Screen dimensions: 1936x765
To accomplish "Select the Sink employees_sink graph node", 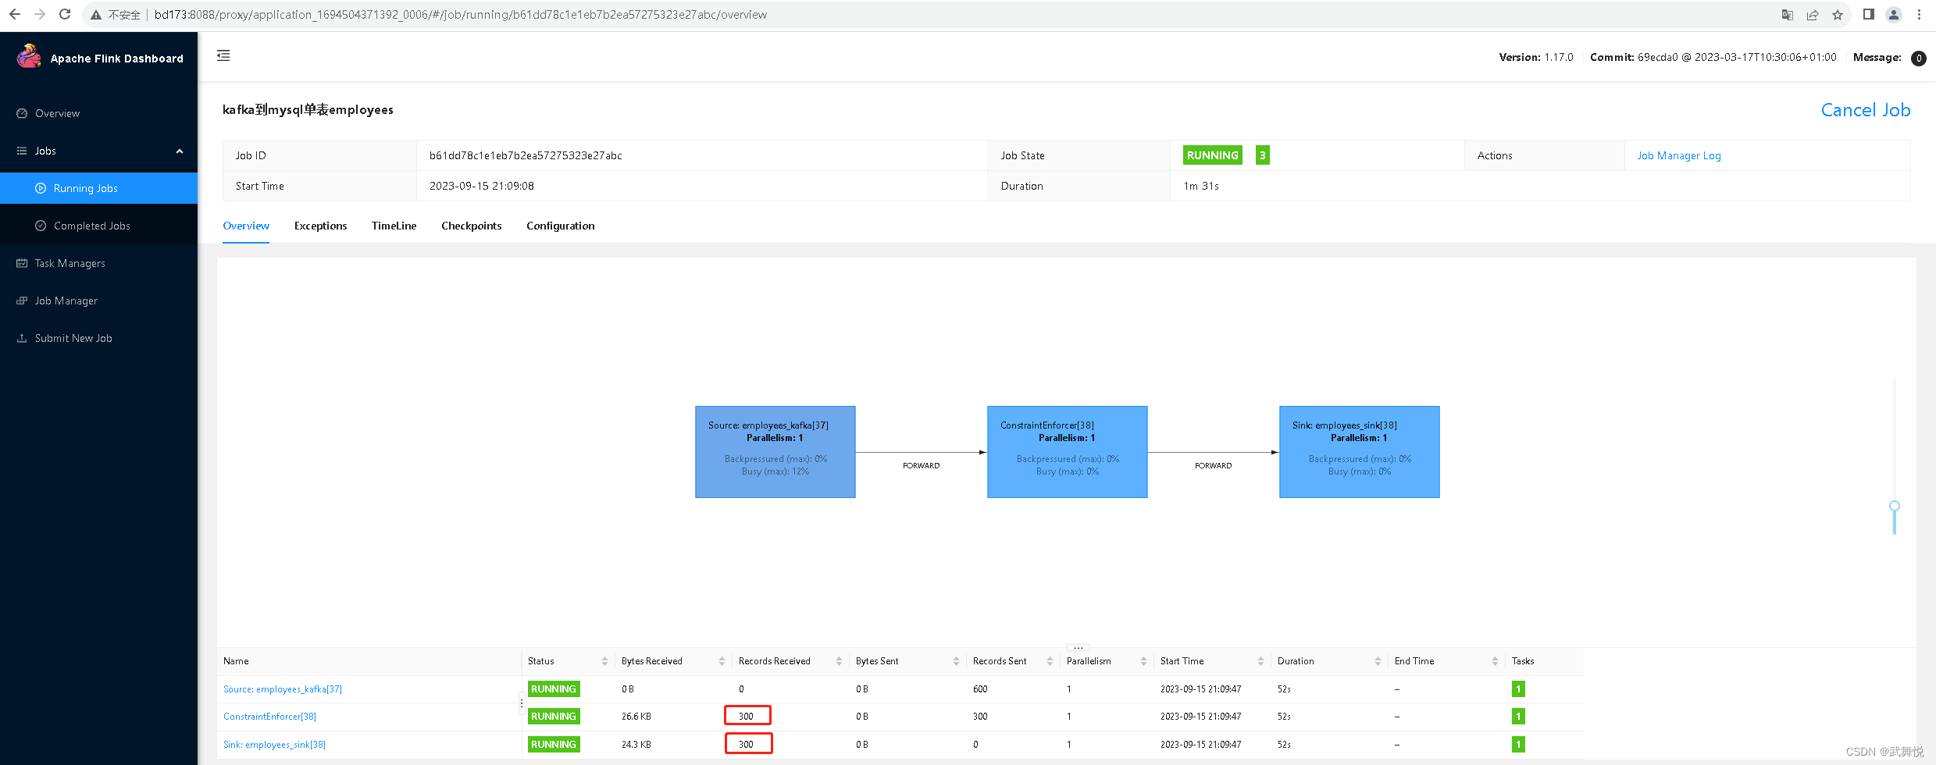I will pos(1359,452).
